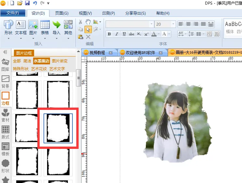Expand the 文本框 dropdown arrow
The height and width of the screenshot is (183, 242).
[21, 38]
